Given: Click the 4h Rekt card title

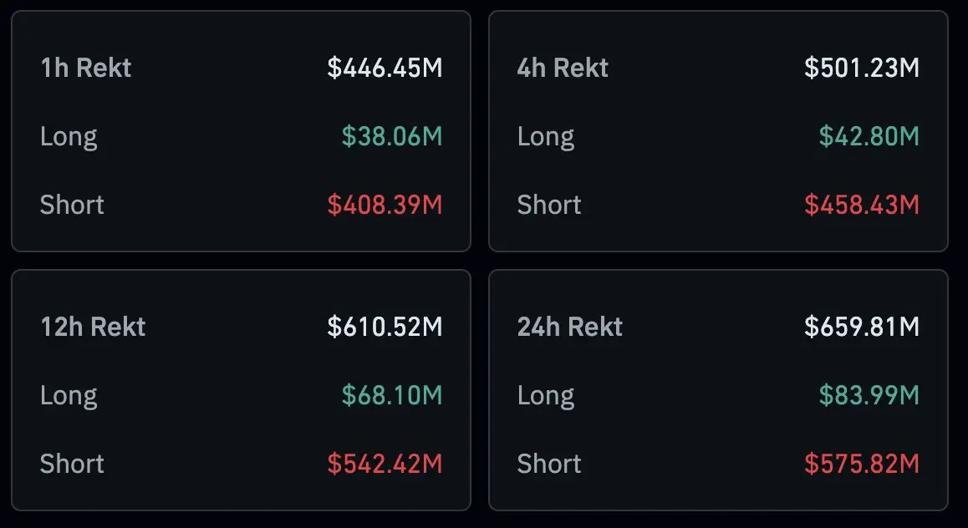Looking at the screenshot, I should coord(563,68).
